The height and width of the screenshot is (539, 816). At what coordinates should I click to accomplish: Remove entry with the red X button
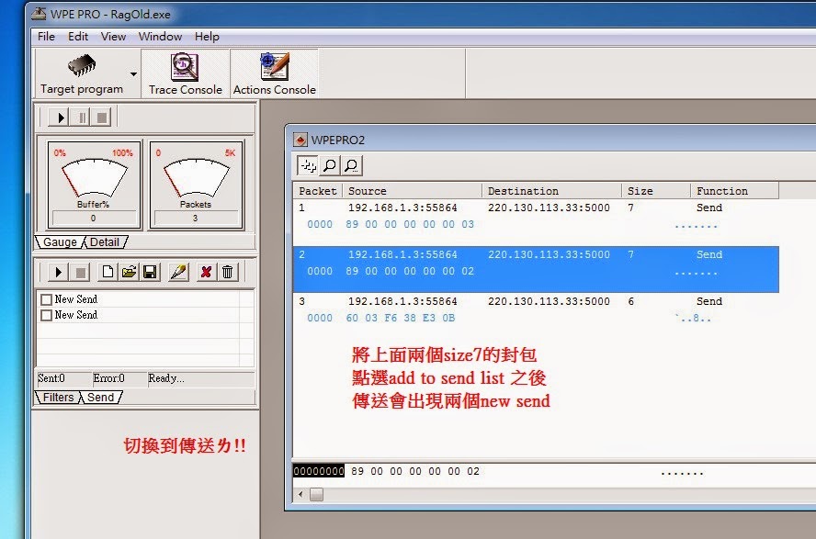tap(206, 271)
